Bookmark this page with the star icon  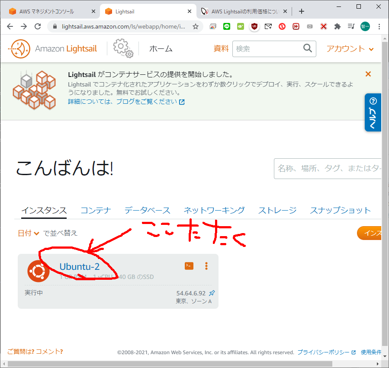tap(196, 26)
